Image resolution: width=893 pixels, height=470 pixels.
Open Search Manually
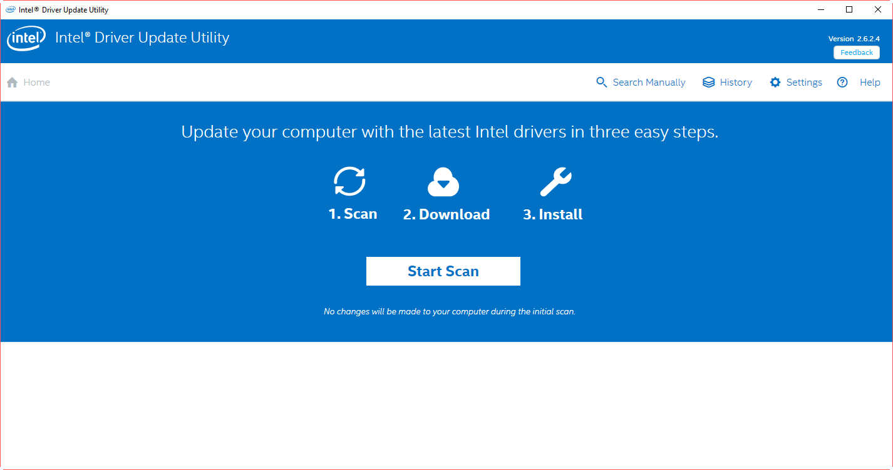click(649, 82)
